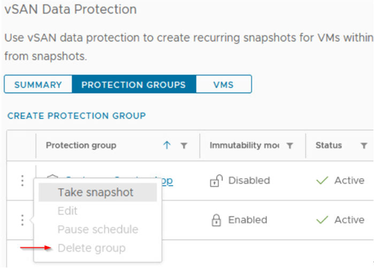This screenshot has width=374, height=268.
Task: Open the Status column filter
Action: click(x=364, y=146)
